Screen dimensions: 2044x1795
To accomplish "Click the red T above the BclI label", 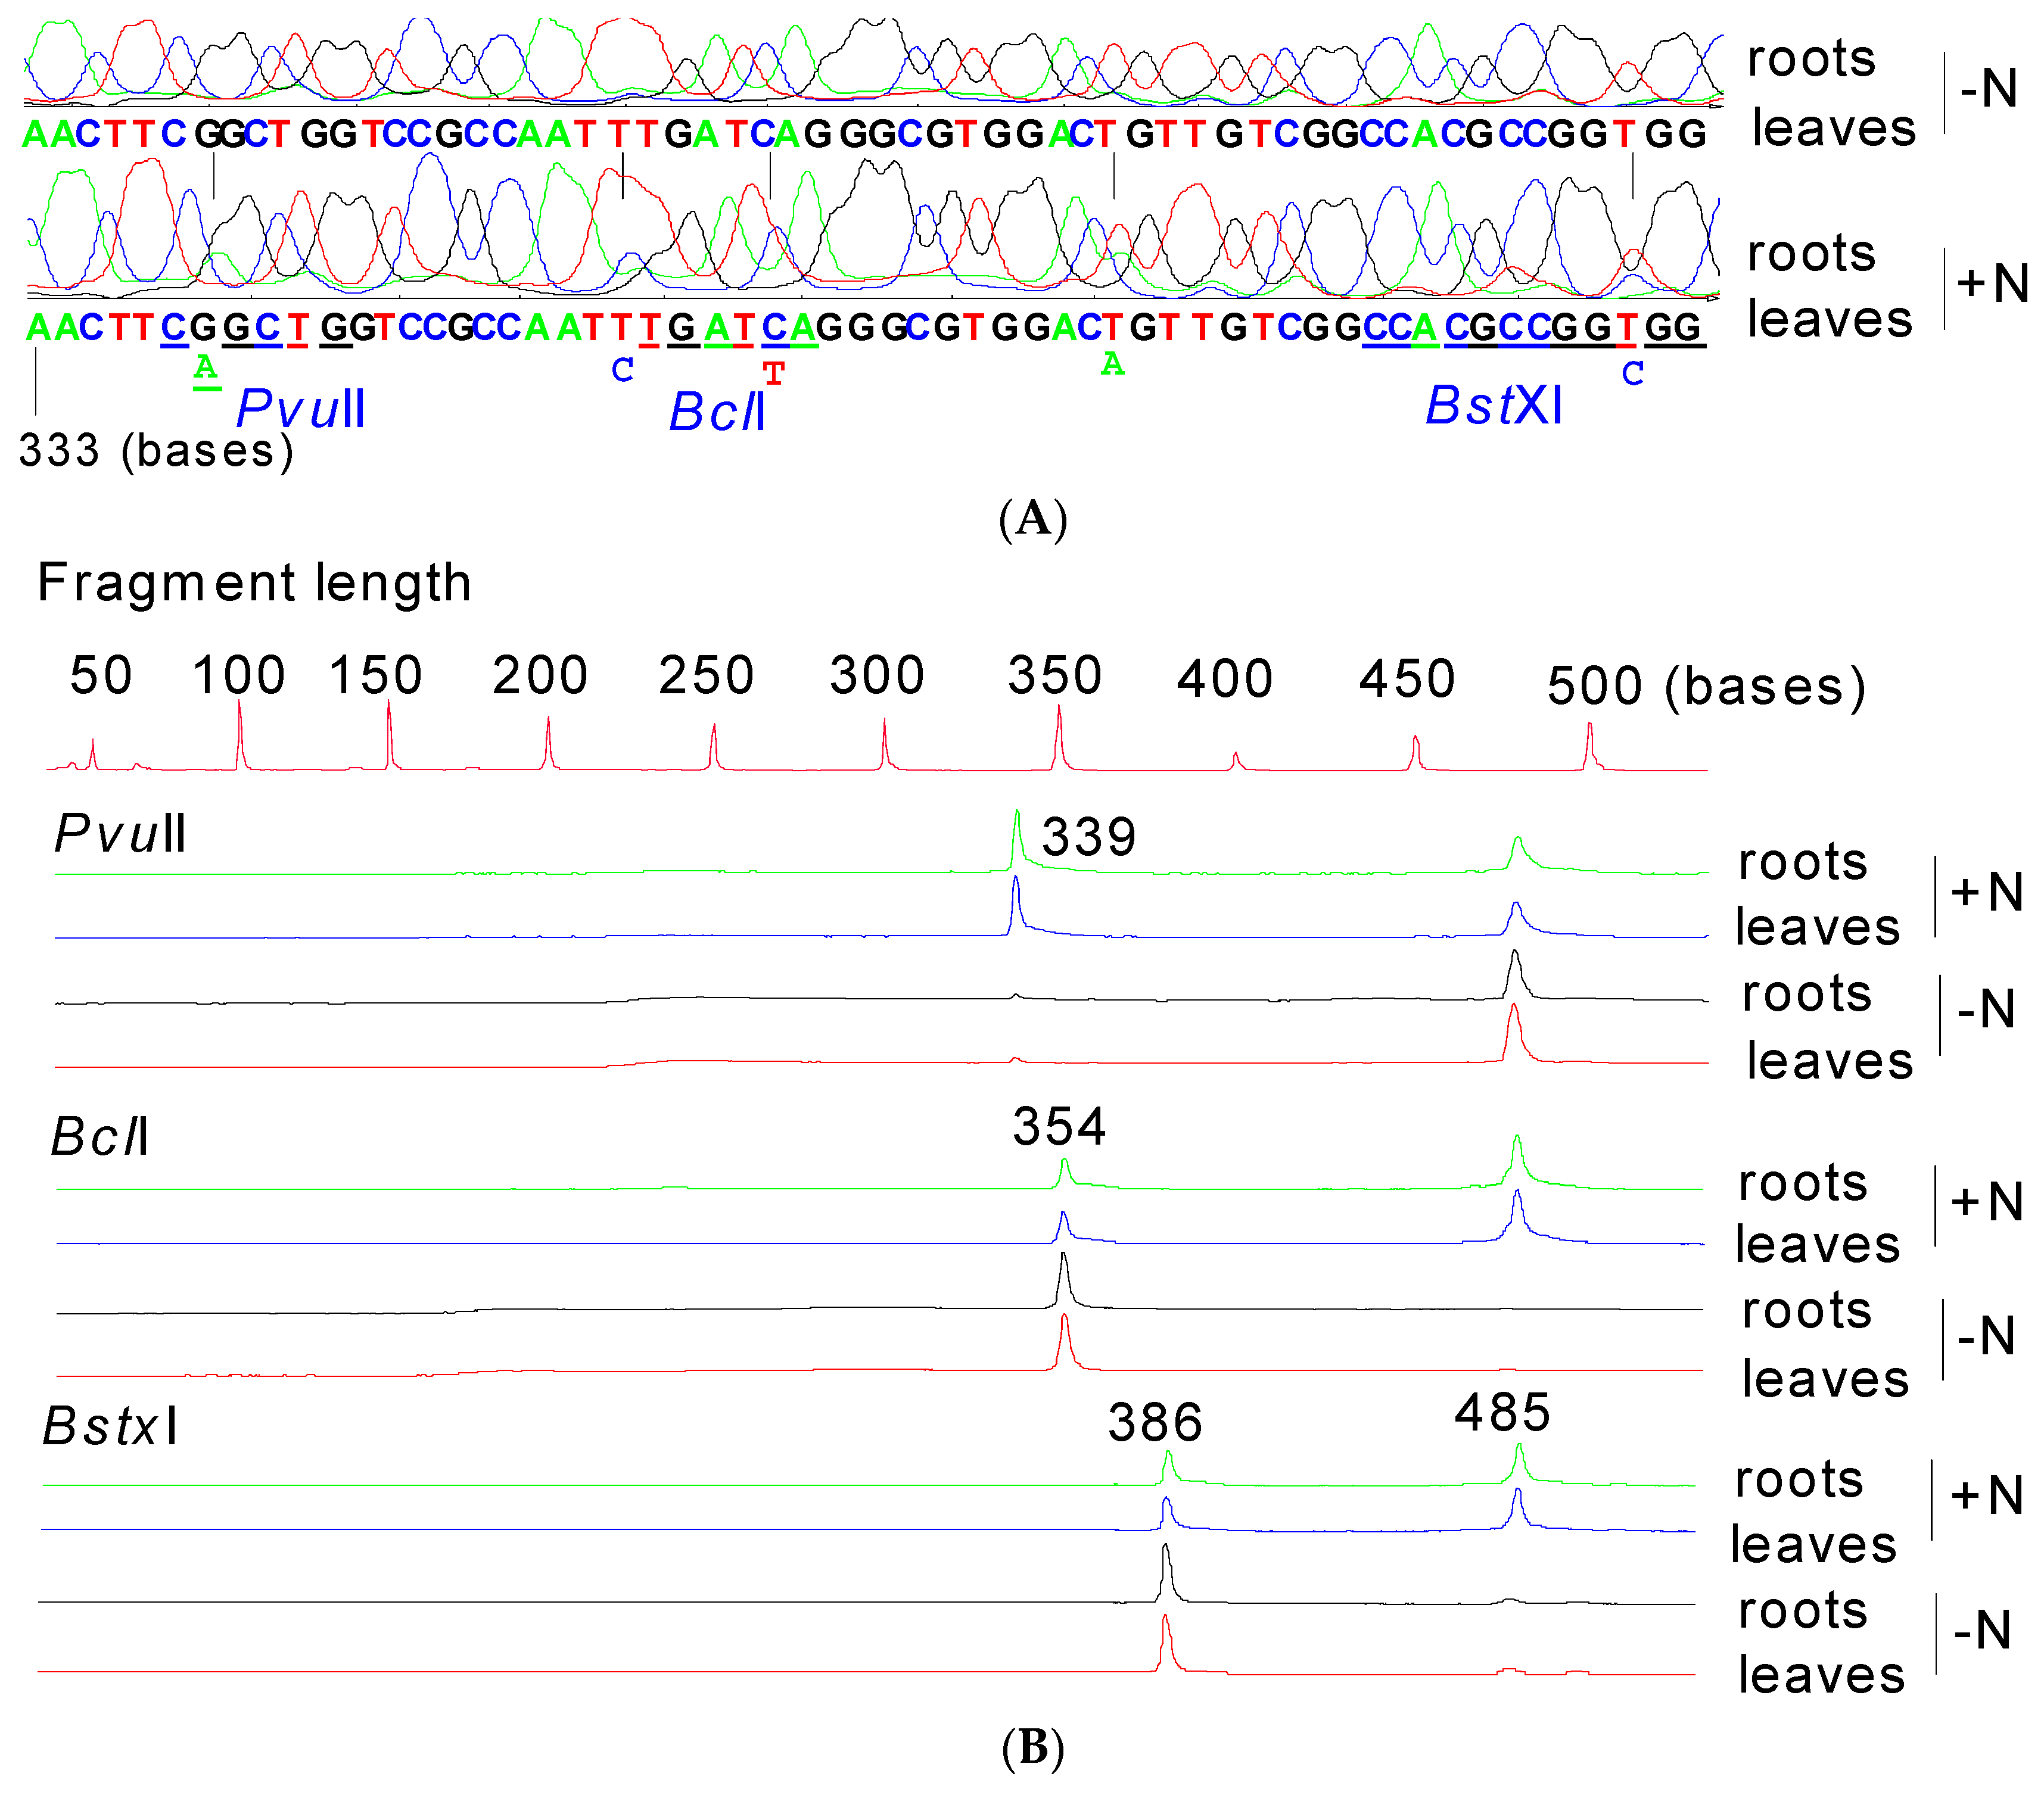I will pos(773,374).
